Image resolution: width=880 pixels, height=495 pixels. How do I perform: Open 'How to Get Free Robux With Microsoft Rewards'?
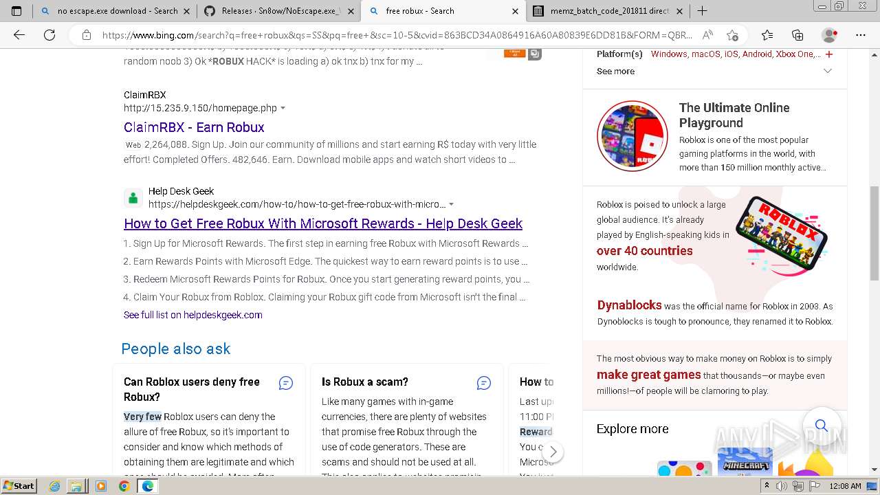click(x=323, y=223)
